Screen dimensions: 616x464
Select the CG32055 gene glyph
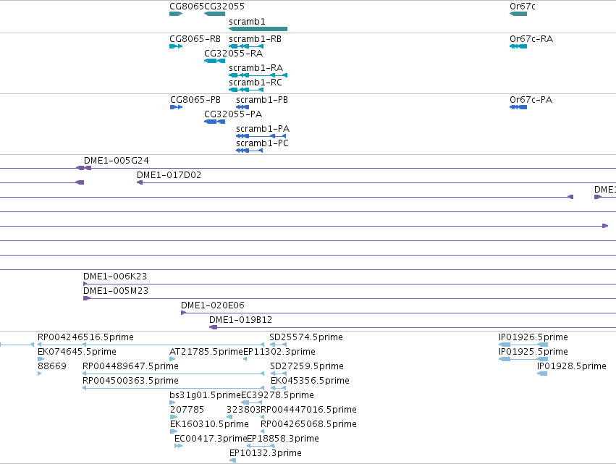(214, 14)
